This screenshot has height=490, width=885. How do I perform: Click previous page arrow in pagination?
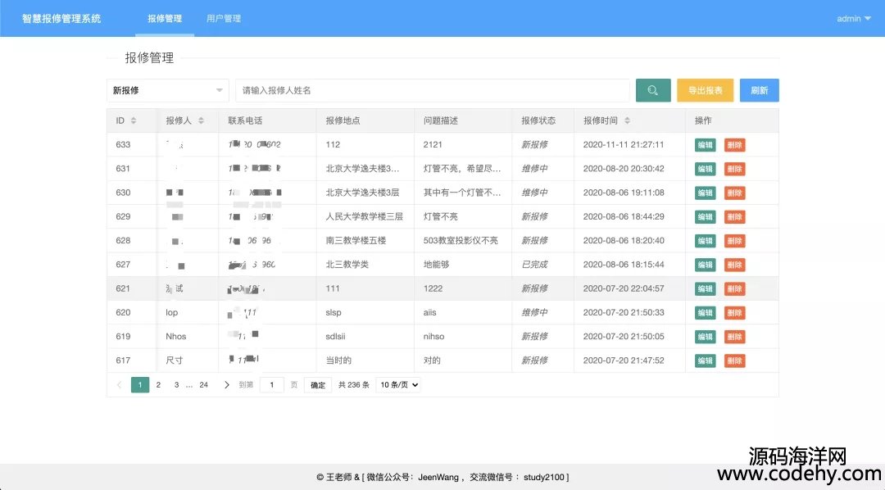119,385
